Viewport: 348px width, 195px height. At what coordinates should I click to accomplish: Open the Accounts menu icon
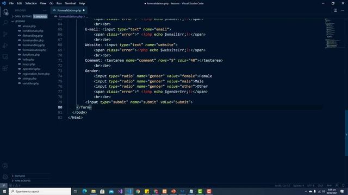[x=5, y=166]
